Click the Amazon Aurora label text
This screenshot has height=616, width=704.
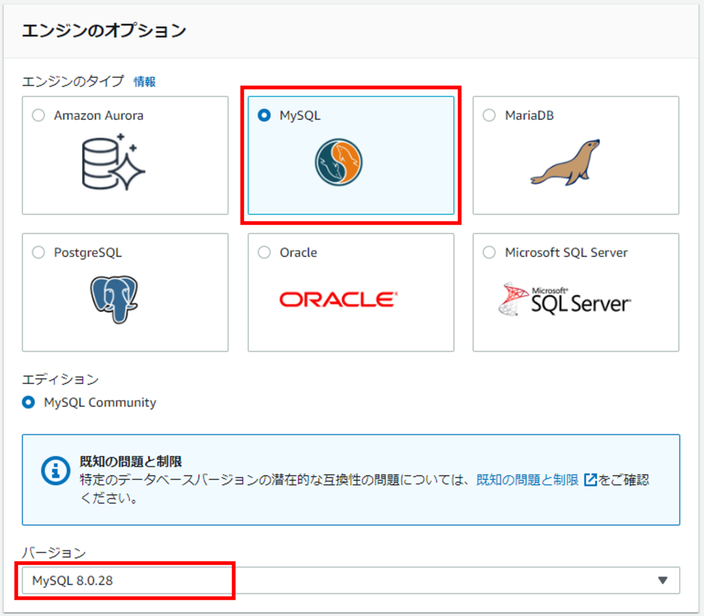99,116
